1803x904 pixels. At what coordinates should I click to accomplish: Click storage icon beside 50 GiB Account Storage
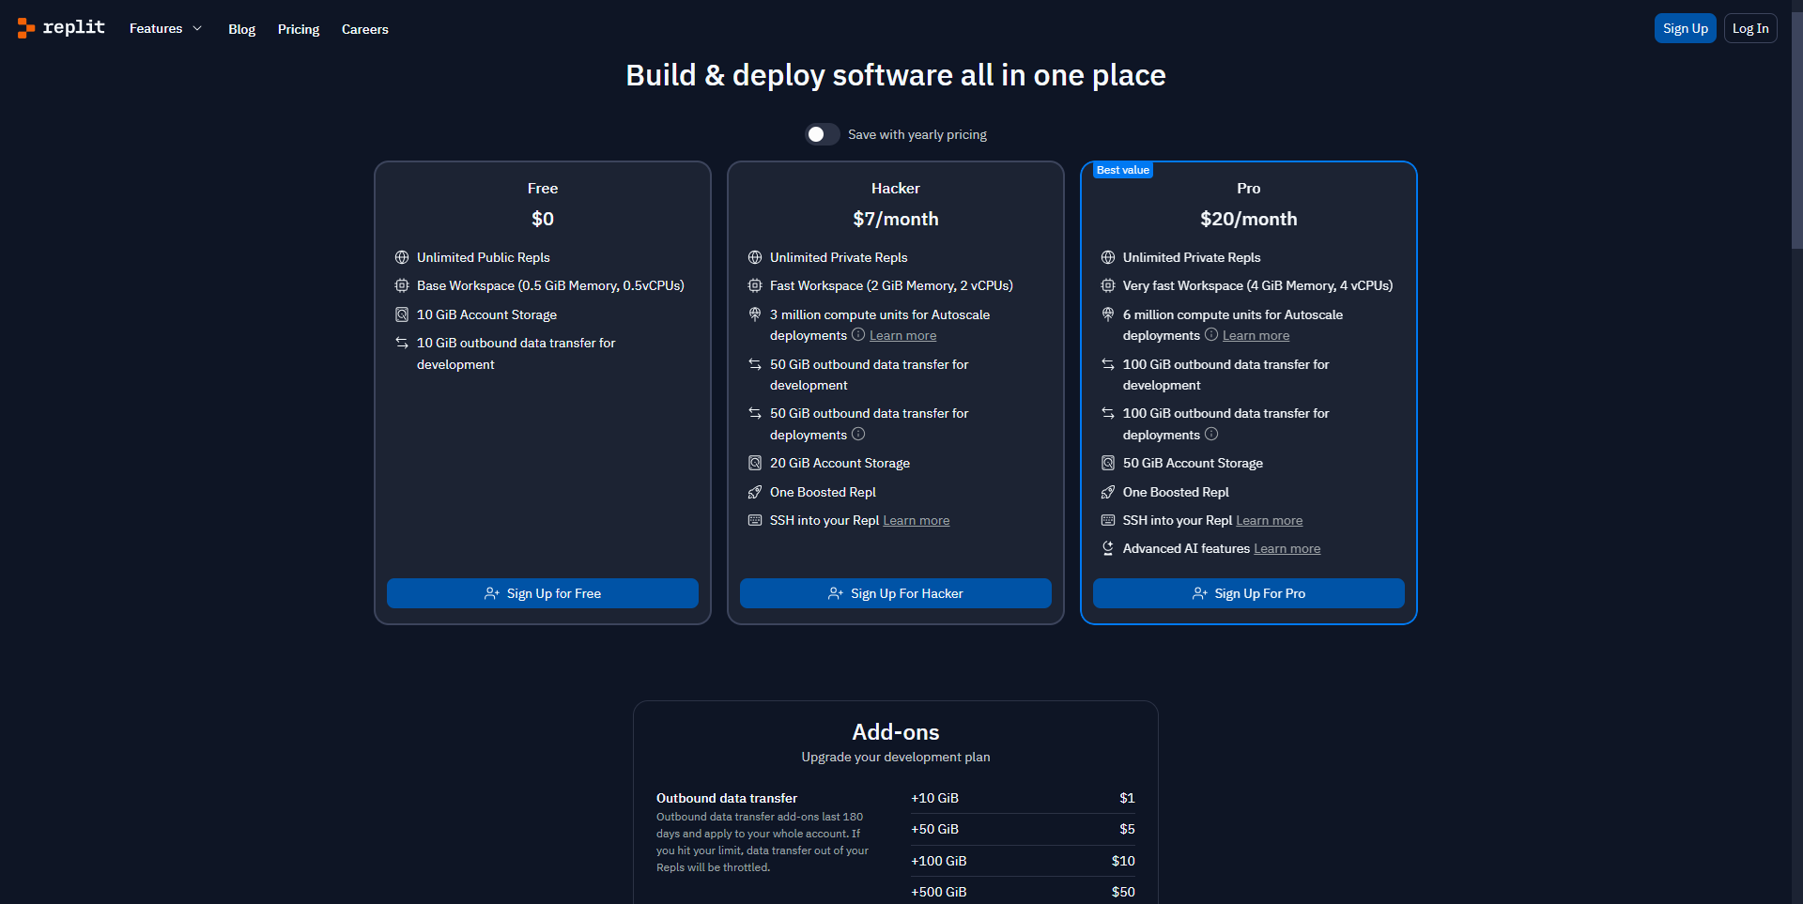tap(1108, 463)
